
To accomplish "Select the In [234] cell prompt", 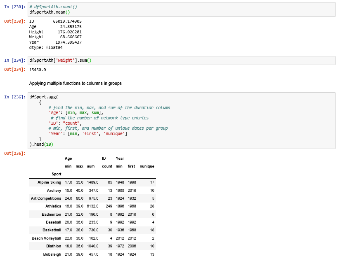I will click(14, 61).
